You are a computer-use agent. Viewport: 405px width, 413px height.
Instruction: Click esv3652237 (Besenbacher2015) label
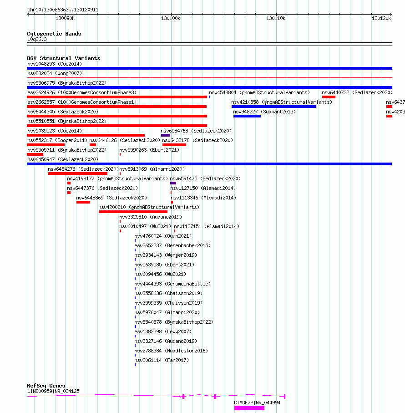(x=172, y=246)
